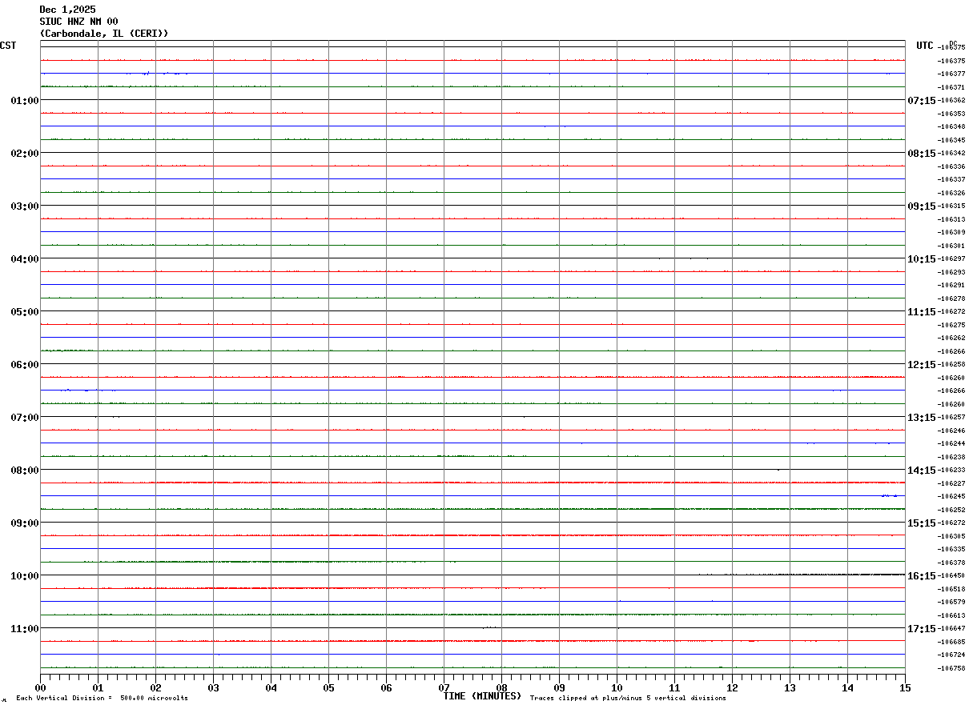Screen dimensions: 969x709
Task: Click the 16:15 UTC time label
Action: (x=922, y=576)
